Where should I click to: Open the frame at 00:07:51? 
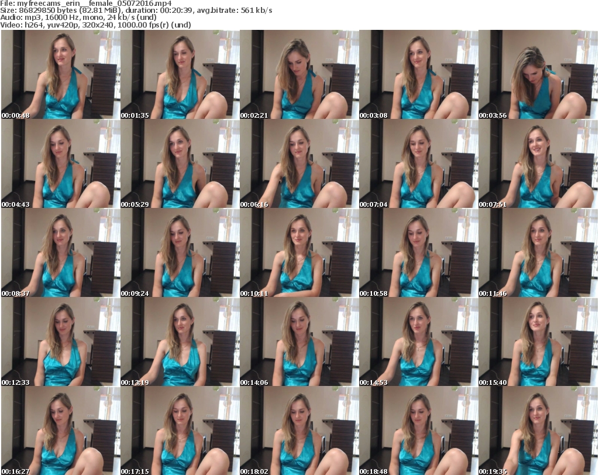pyautogui.click(x=538, y=163)
